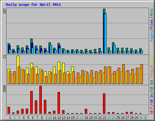Click the yellow Visits bar for day 13
This screenshot has height=121, width=155.
tap(64, 68)
